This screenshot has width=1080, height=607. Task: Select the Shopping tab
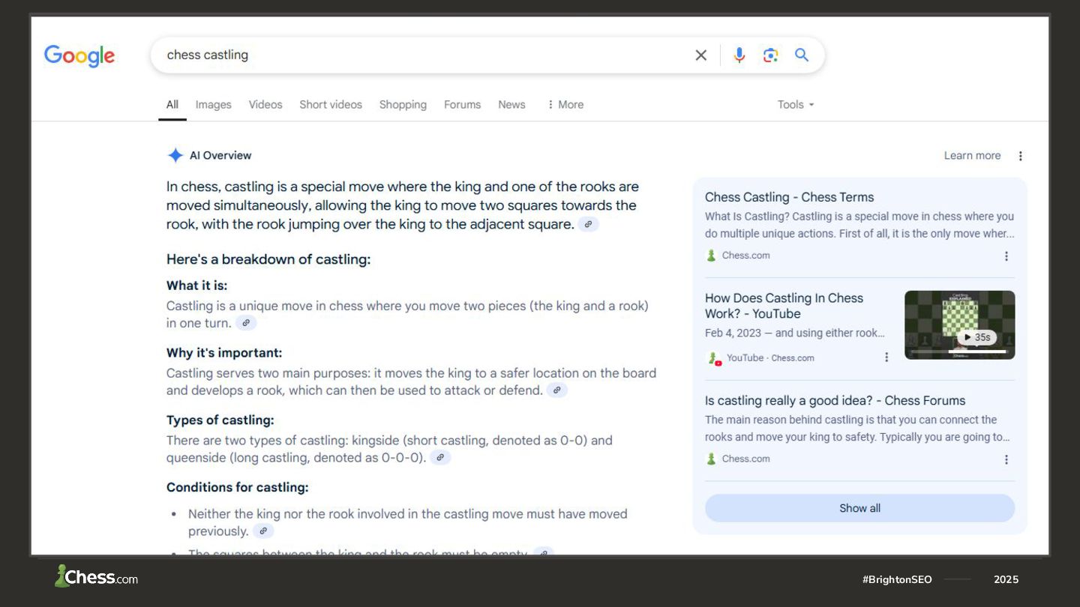[x=403, y=105]
